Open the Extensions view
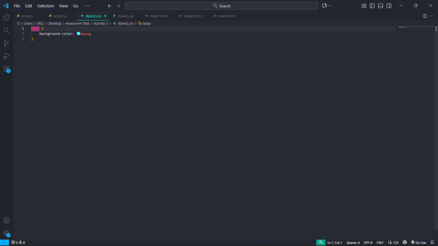This screenshot has width=438, height=246. [x=6, y=69]
